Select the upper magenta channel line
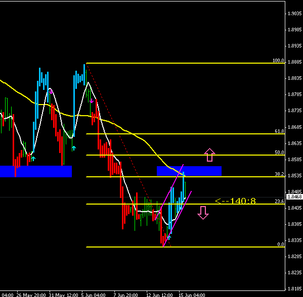The width and height of the screenshot is (303, 297). tap(169, 192)
